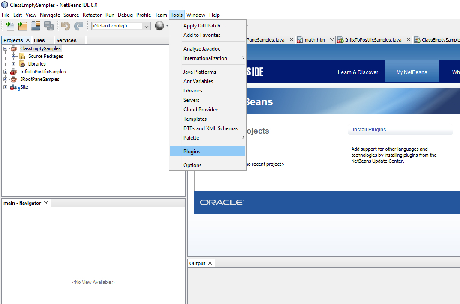Viewport: 460px width, 304px height.
Task: Click the Open Project toolbar icon
Action: pos(36,26)
